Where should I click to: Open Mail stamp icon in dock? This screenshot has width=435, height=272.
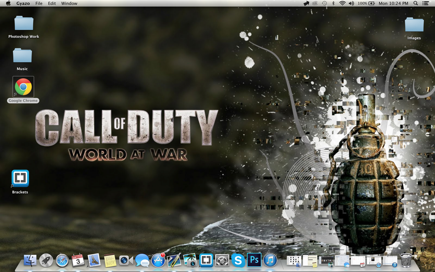[94, 260]
